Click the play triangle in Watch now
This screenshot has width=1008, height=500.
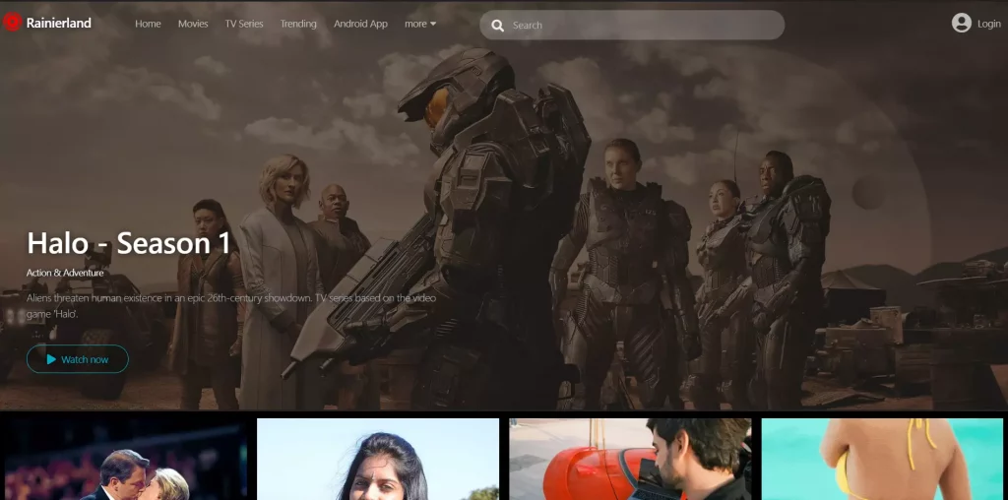(x=51, y=359)
